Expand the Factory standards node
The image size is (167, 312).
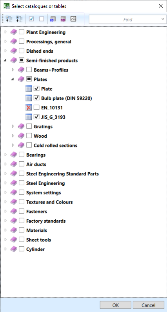[x=5, y=221]
